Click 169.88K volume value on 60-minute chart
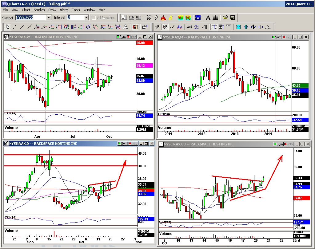 302,236
